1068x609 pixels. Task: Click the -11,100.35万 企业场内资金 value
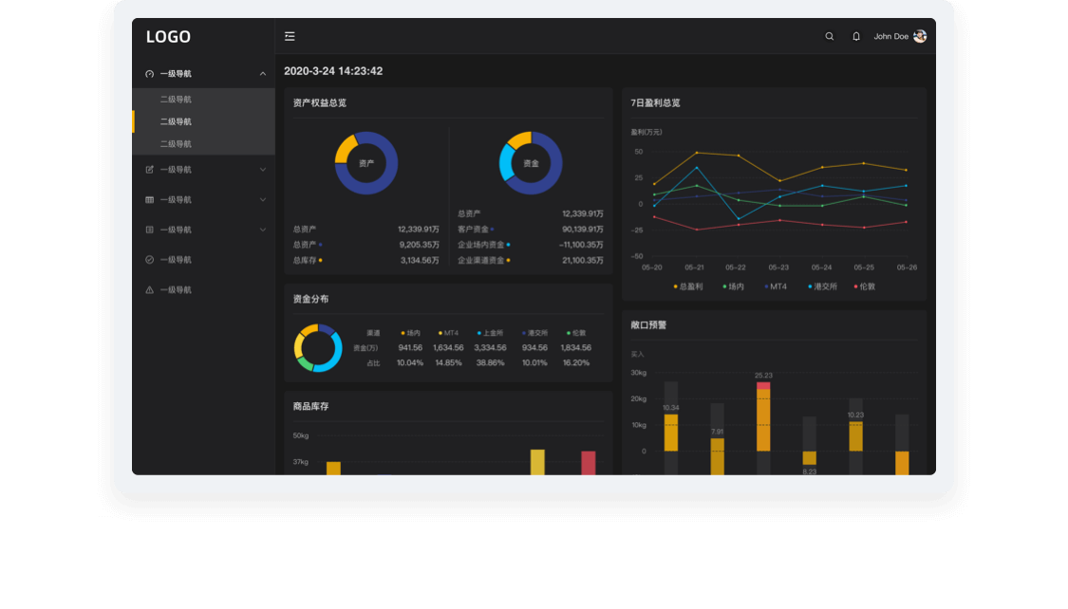581,245
